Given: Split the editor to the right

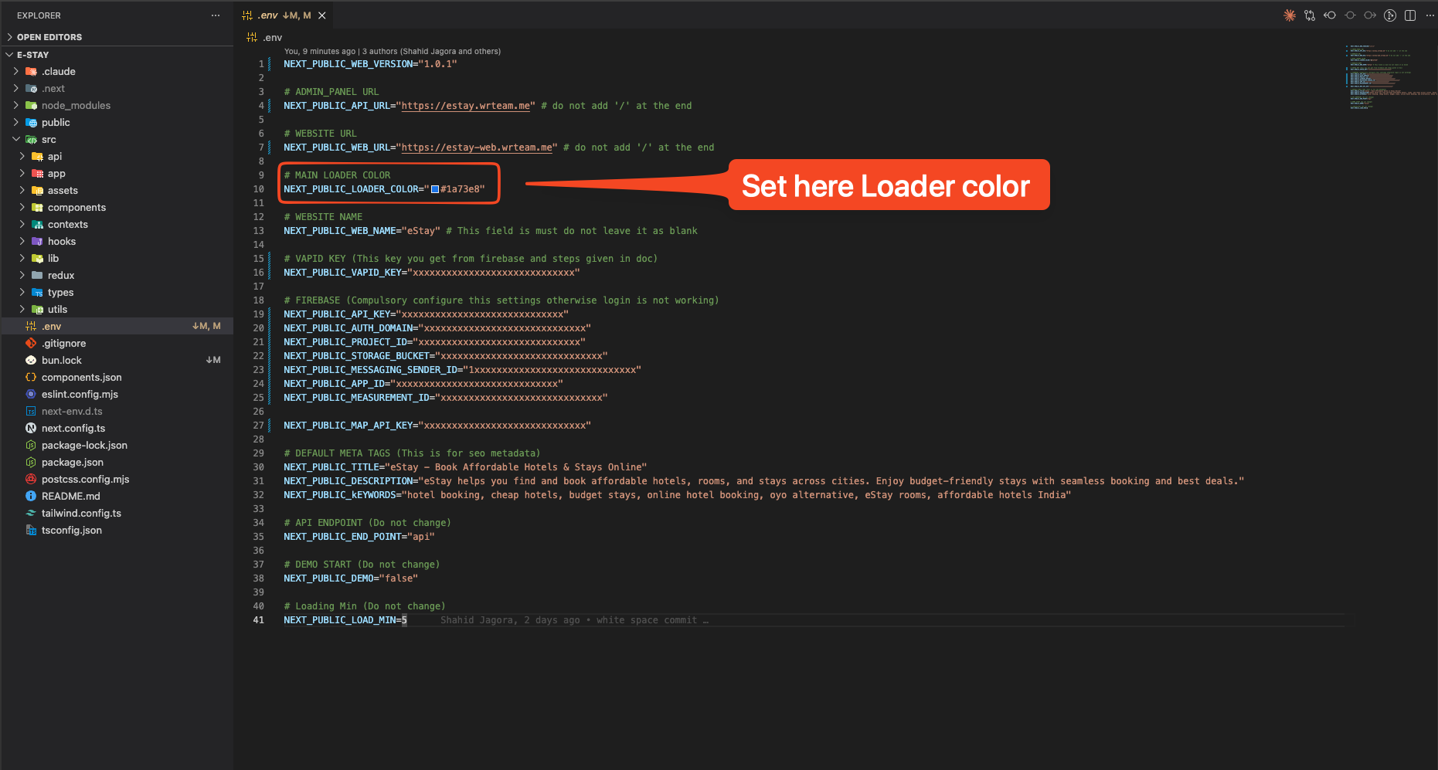Looking at the screenshot, I should point(1410,15).
